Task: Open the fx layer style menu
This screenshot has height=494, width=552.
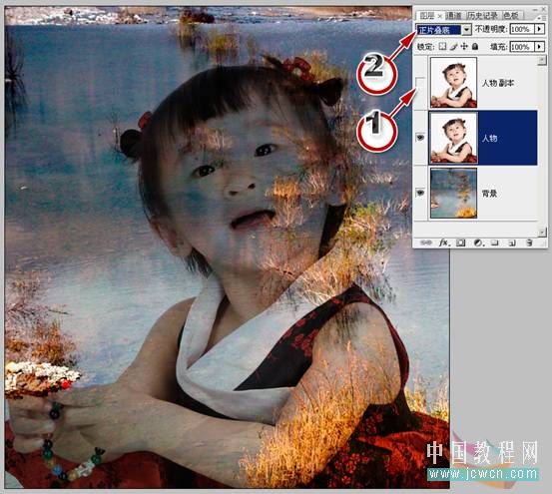Action: click(x=443, y=243)
